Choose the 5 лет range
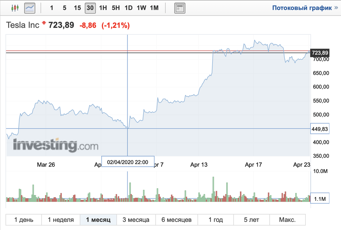The height and width of the screenshot is (230, 341). [x=251, y=220]
